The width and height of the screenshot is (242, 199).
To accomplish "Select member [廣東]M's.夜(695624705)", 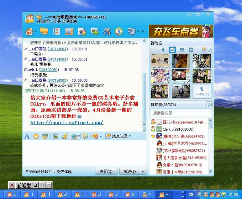I will (179, 136).
